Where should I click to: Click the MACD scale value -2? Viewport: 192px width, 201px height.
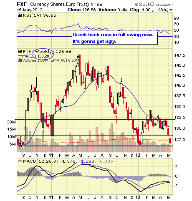[x=176, y=186]
